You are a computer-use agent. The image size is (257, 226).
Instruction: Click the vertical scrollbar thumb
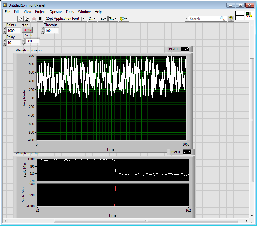pos(252,120)
